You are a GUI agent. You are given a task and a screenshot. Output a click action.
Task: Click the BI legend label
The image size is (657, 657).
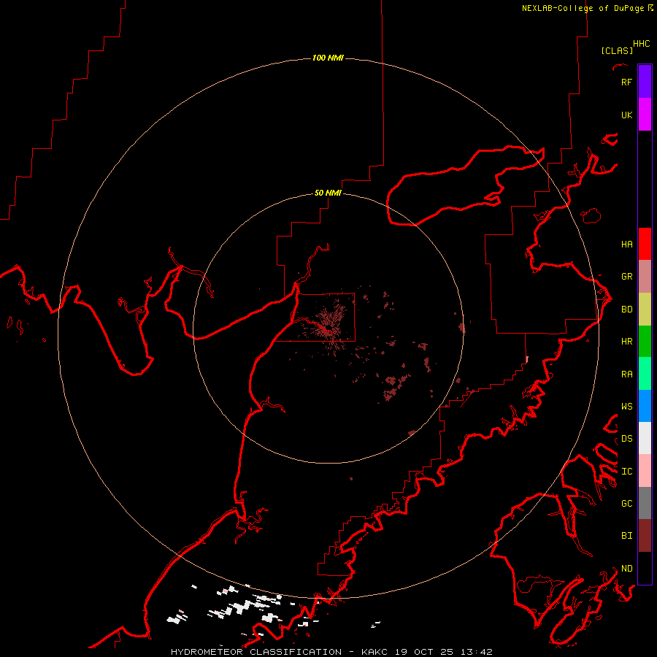(627, 536)
